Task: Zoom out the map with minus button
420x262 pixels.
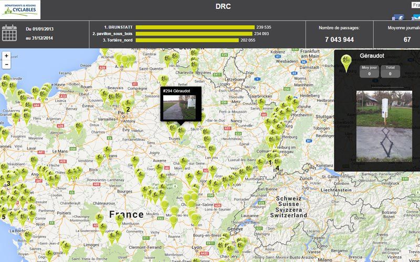Action: pyautogui.click(x=6, y=64)
